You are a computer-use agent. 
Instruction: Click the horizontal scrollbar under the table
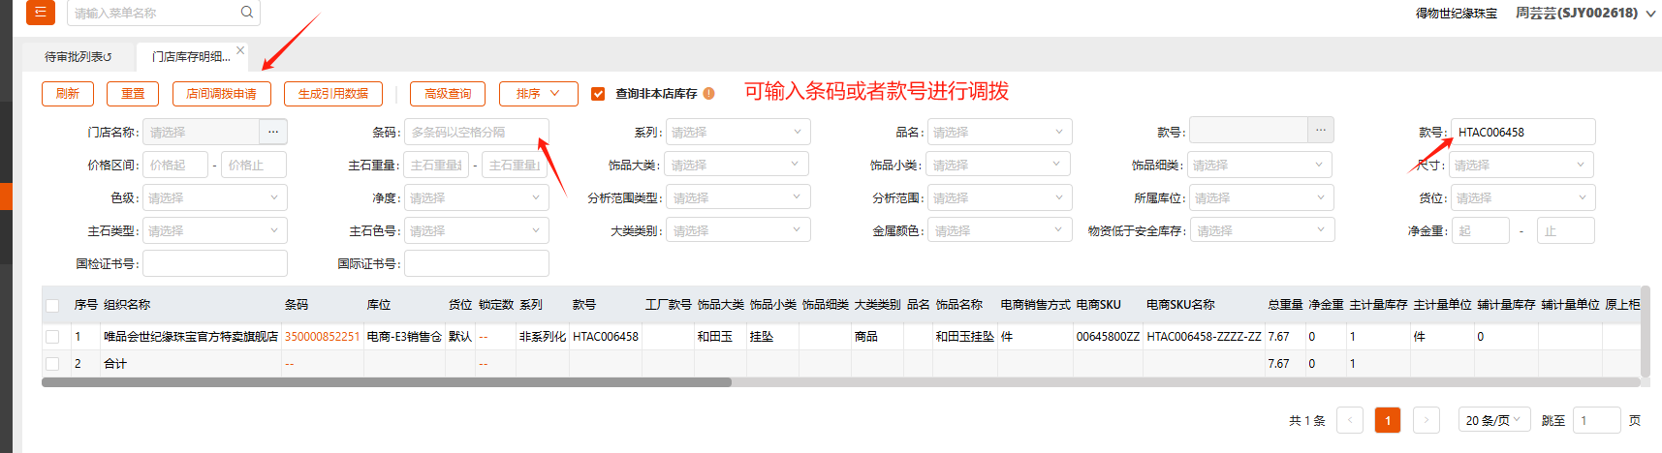click(386, 382)
